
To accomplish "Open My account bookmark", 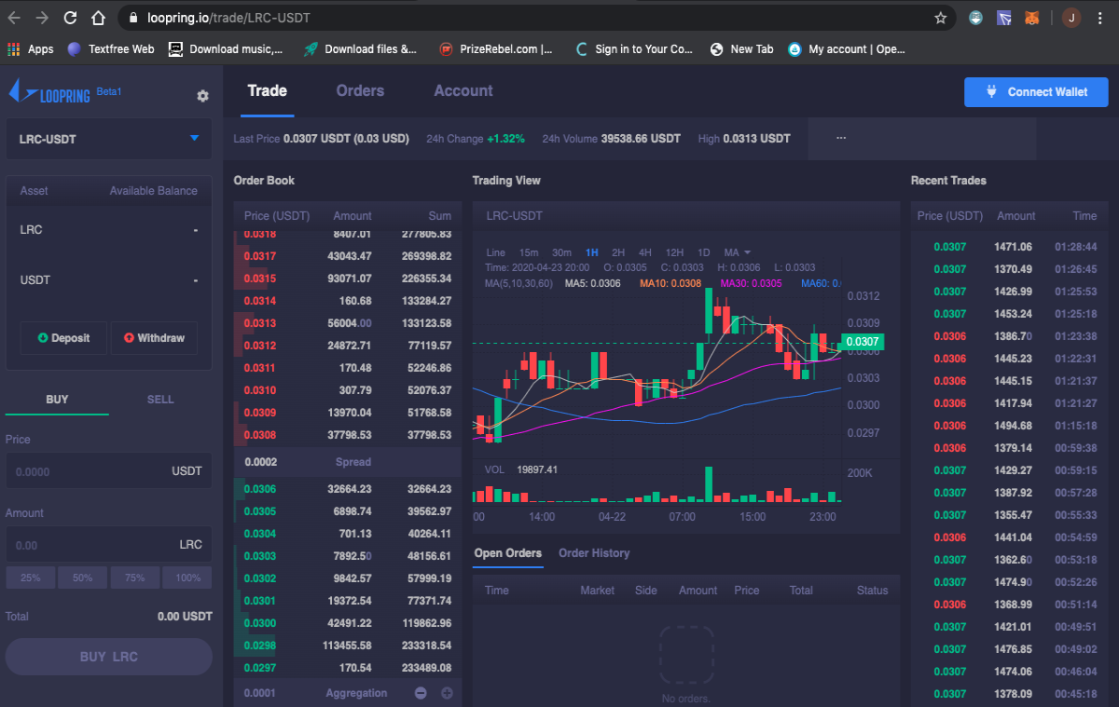I will (x=847, y=49).
